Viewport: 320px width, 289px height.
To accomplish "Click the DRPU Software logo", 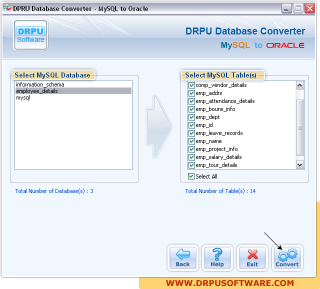I will tap(30, 35).
